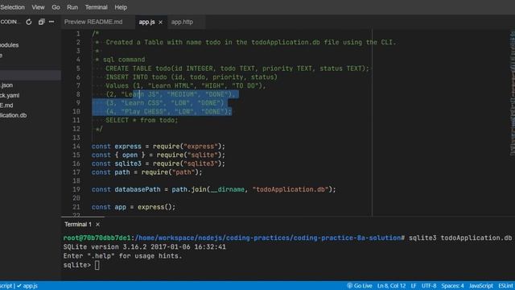Click Ln 8, Col 12 status indicator
The image size is (515, 290).
(x=391, y=286)
